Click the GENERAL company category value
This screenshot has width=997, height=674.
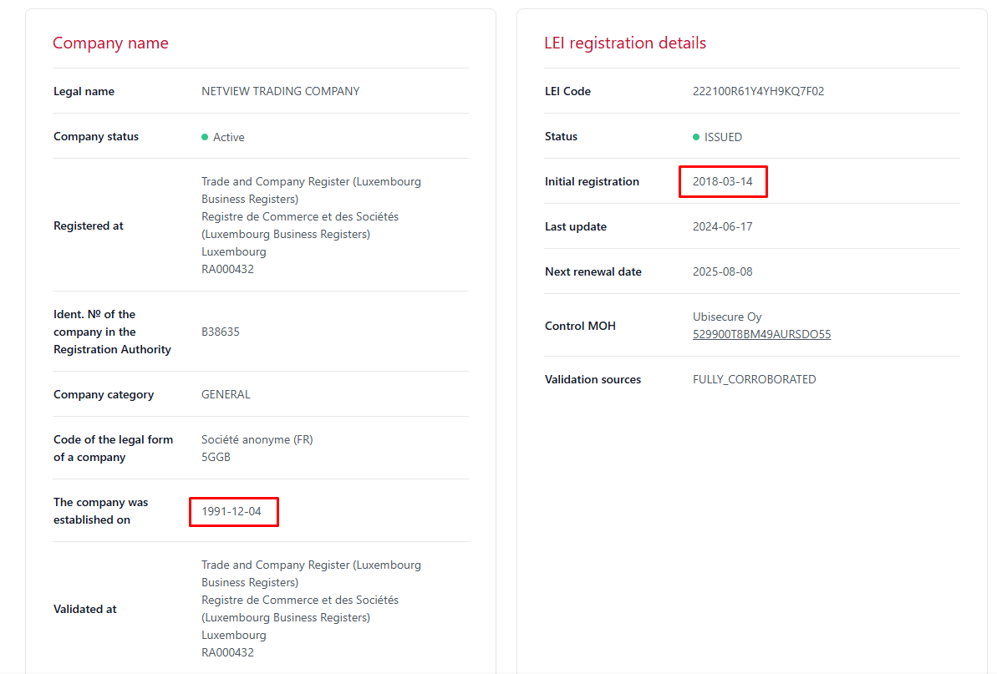[x=226, y=395]
